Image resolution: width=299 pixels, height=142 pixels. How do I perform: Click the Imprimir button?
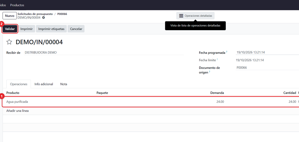(x=27, y=29)
